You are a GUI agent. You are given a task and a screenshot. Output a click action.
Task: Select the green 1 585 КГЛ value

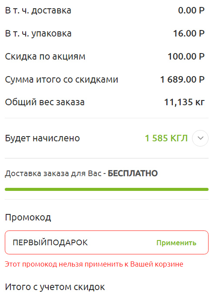[x=166, y=138]
